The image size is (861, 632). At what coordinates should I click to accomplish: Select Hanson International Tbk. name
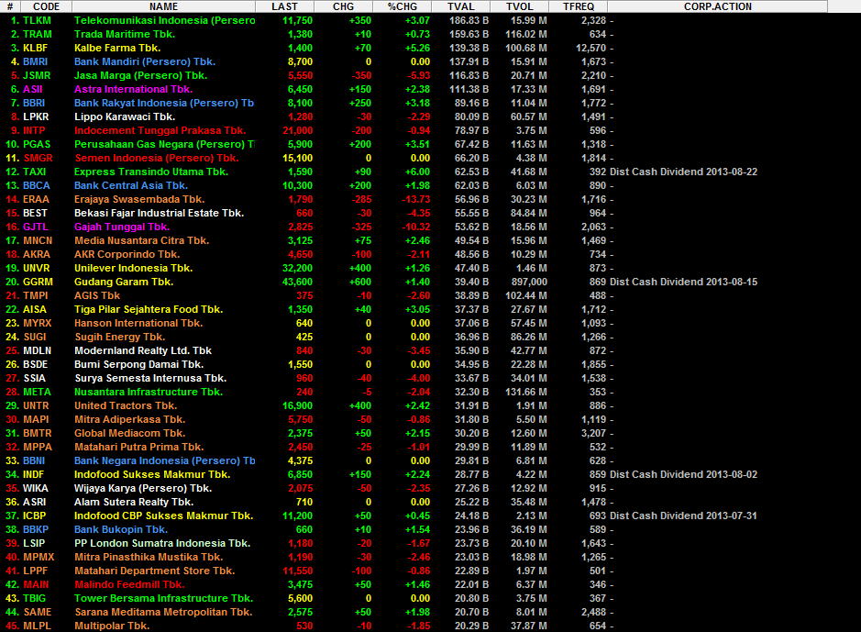138,323
